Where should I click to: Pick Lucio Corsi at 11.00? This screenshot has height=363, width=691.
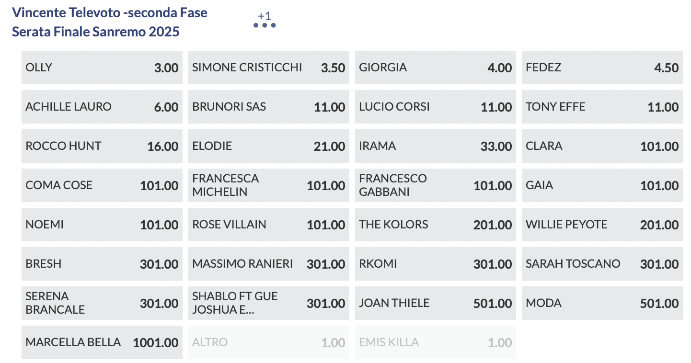[435, 107]
